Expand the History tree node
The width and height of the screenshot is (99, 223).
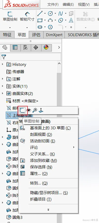pyautogui.click(x=2, y=65)
